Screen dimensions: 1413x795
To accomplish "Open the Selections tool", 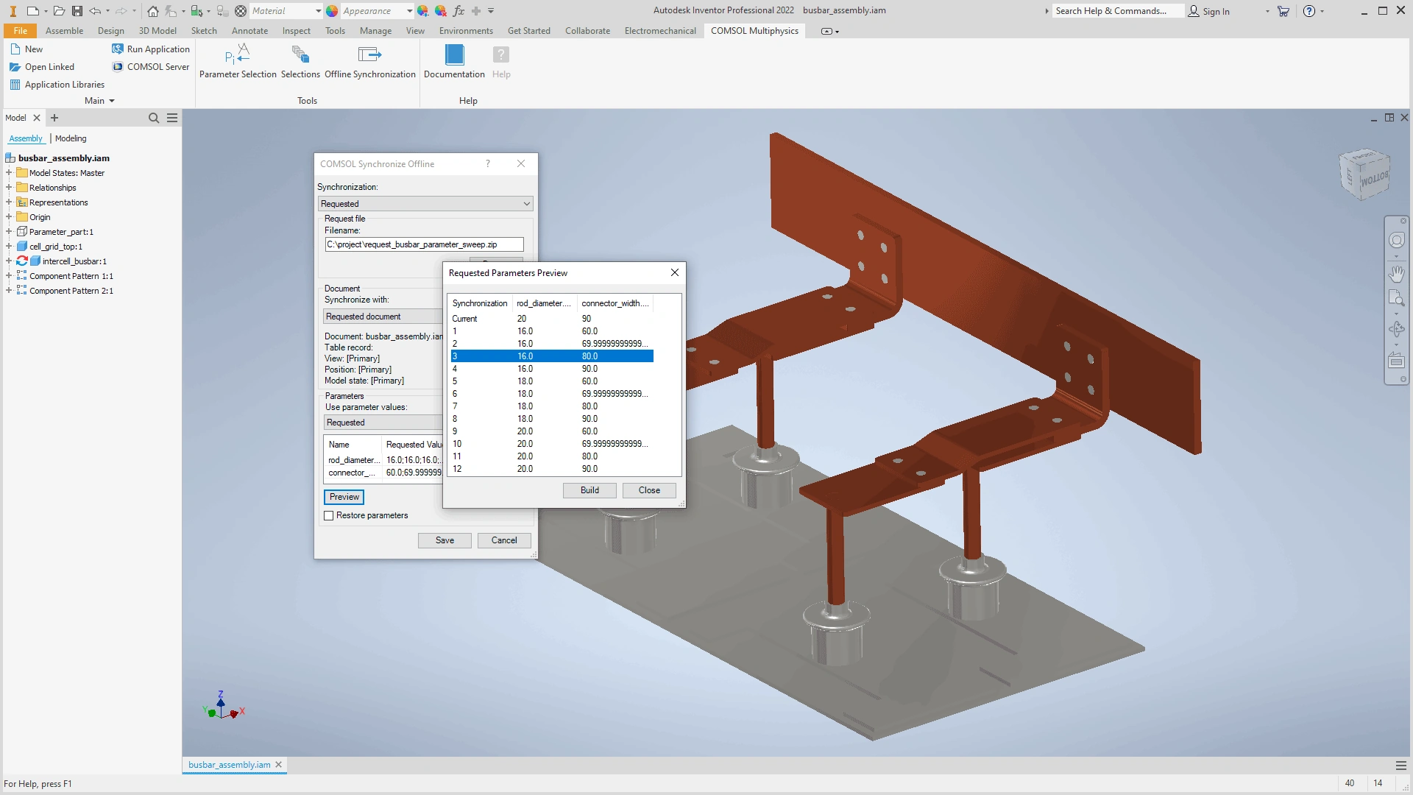I will [x=300, y=55].
